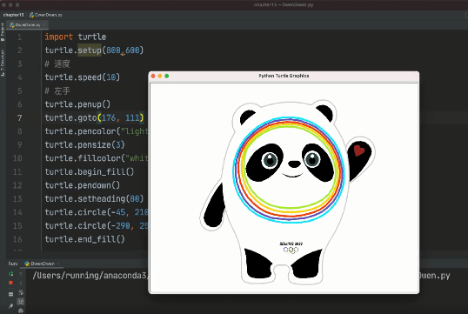This screenshot has width=468, height=314.
Task: Click the panda's nose in turtle window
Action: click(294, 164)
